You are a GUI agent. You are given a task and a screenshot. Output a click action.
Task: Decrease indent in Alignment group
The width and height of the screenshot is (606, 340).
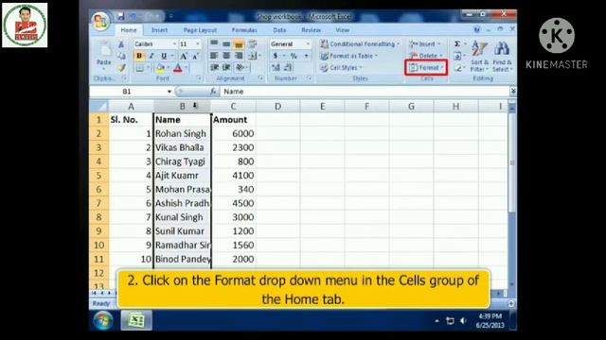point(214,68)
